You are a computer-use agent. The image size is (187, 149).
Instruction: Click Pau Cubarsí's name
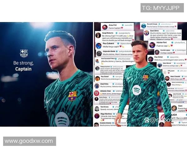click(x=108, y=43)
